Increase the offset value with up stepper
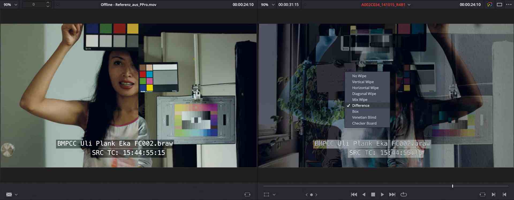This screenshot has height=200, width=514. [x=48, y=3]
